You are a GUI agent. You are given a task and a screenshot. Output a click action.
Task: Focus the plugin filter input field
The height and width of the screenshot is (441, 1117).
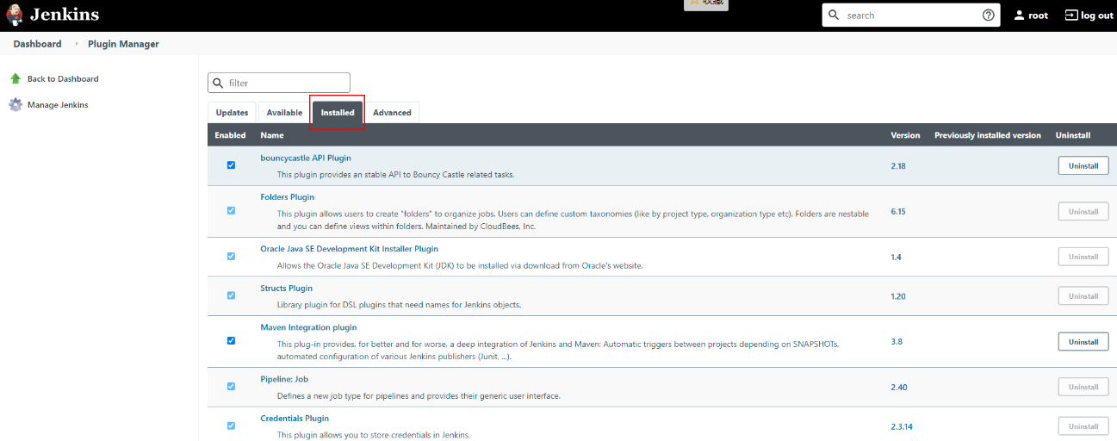pos(279,83)
